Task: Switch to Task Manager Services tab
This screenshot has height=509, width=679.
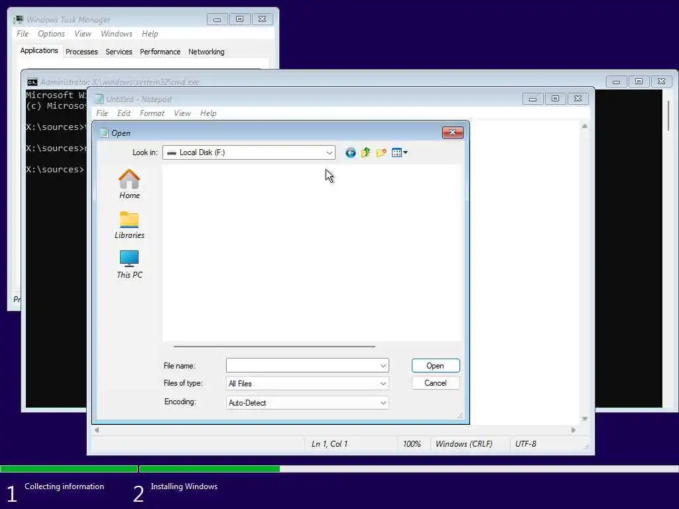Action: pyautogui.click(x=119, y=52)
